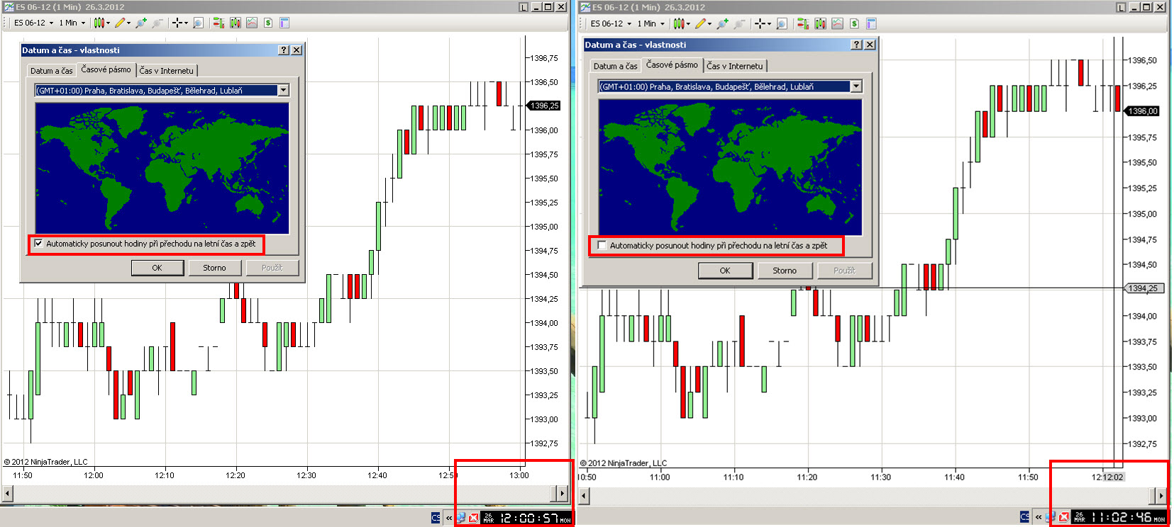The image size is (1174, 527).
Task: Click Storno in left dialog
Action: point(214,268)
